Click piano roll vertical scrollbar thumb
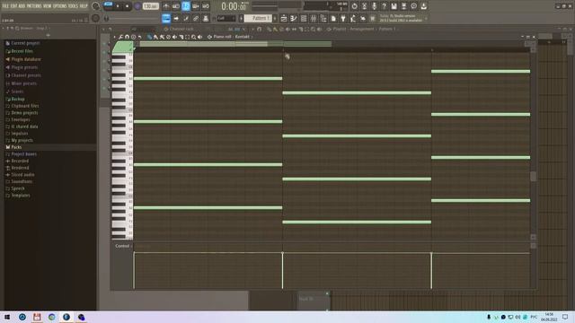The image size is (575, 323). (x=533, y=176)
